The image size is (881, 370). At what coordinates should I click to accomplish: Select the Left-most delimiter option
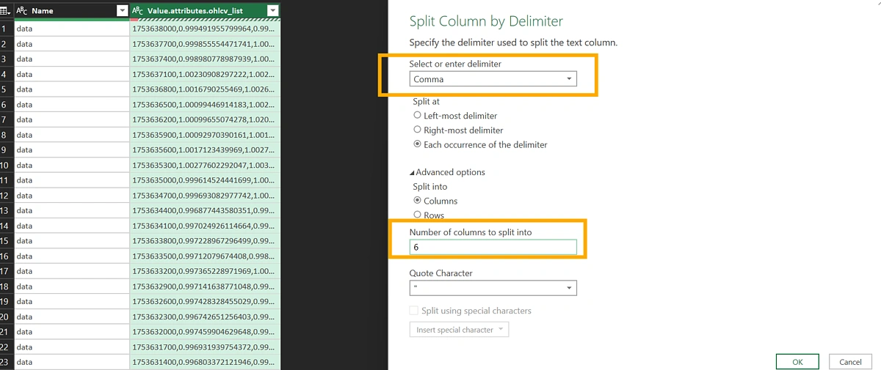click(x=418, y=116)
